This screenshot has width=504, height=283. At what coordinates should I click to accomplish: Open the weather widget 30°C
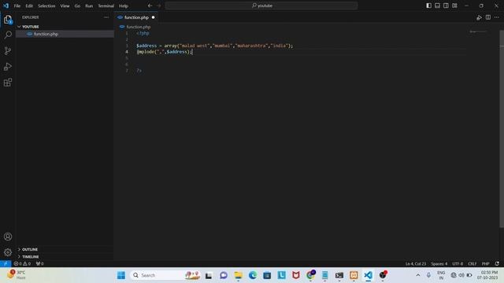tap(17, 275)
